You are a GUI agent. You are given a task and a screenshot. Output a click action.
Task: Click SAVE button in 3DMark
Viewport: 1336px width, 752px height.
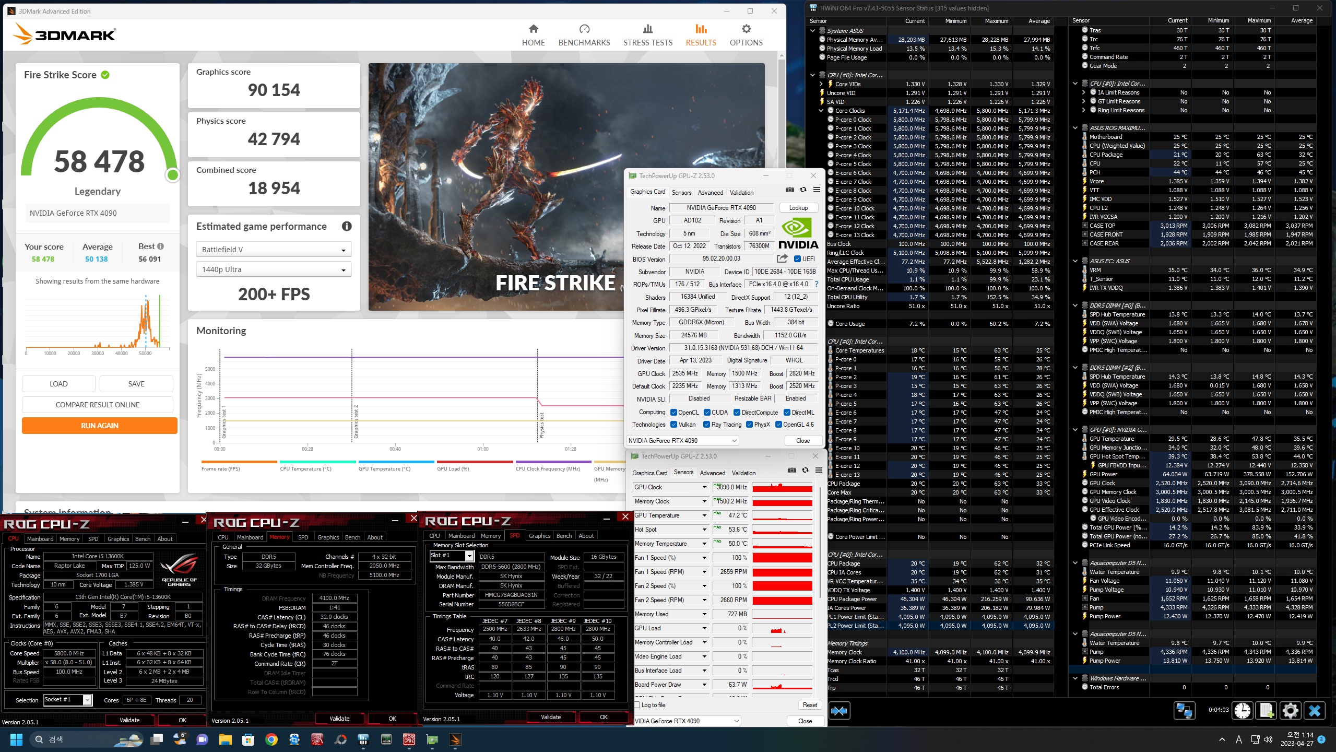click(x=136, y=384)
